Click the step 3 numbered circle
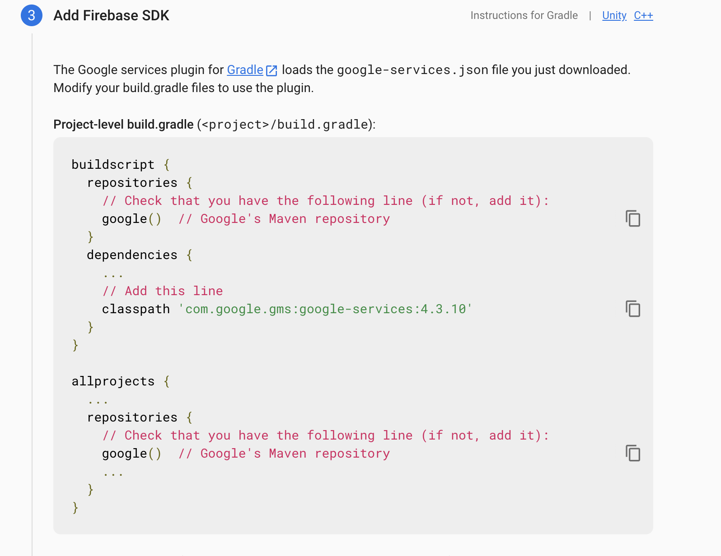 pos(32,15)
